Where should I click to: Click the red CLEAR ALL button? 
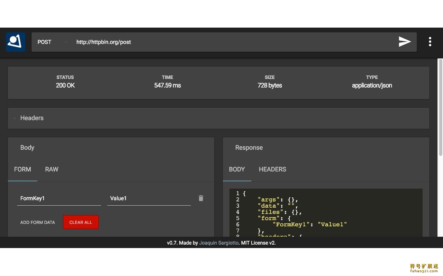point(81,222)
